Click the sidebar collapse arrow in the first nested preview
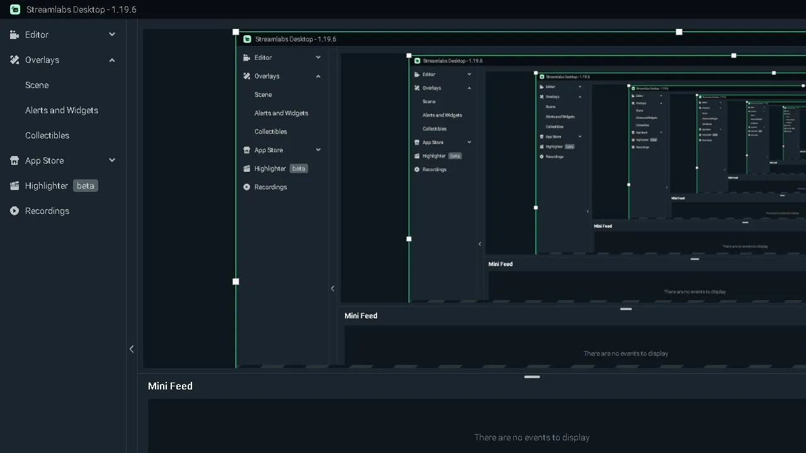 pos(332,289)
